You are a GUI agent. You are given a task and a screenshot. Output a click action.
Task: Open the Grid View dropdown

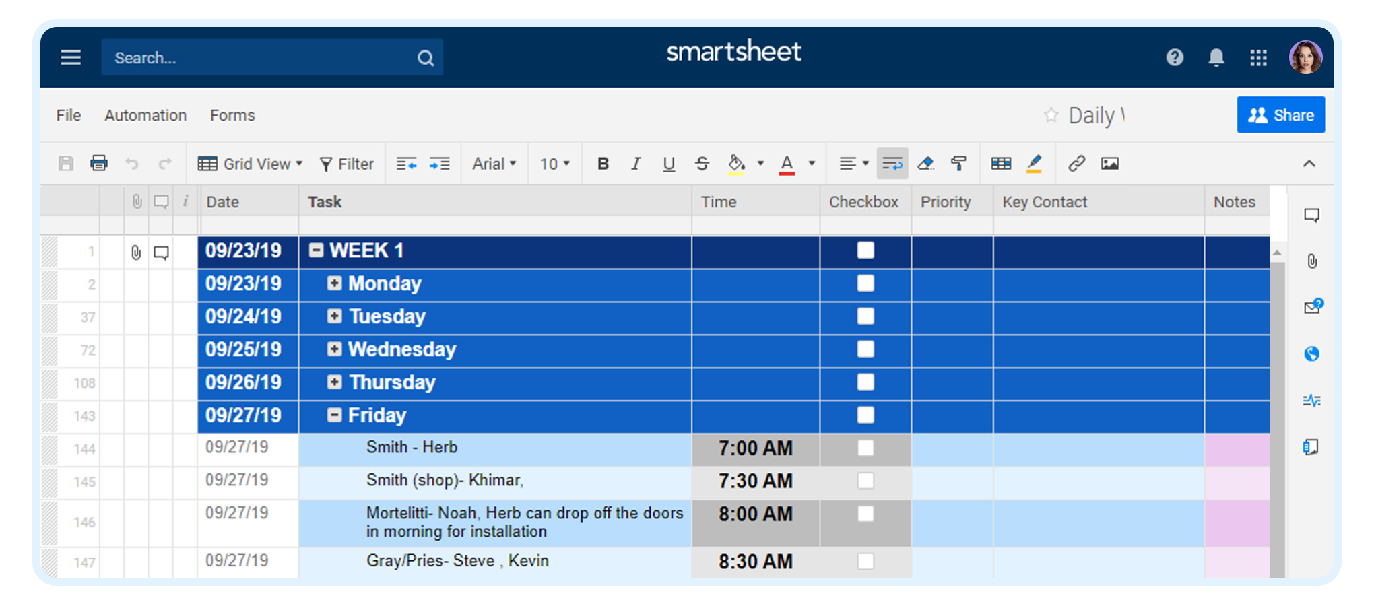point(251,164)
